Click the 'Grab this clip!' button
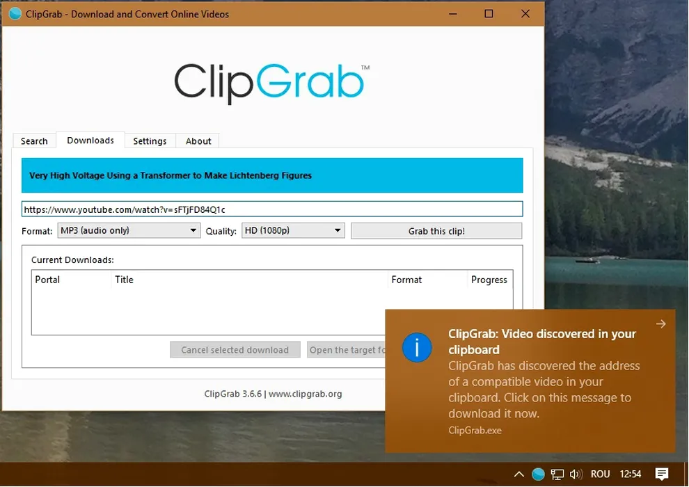 436,231
